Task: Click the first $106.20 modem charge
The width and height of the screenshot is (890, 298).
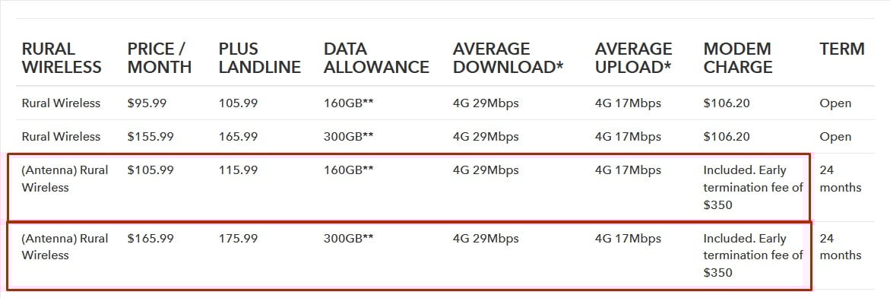Action: click(x=727, y=103)
